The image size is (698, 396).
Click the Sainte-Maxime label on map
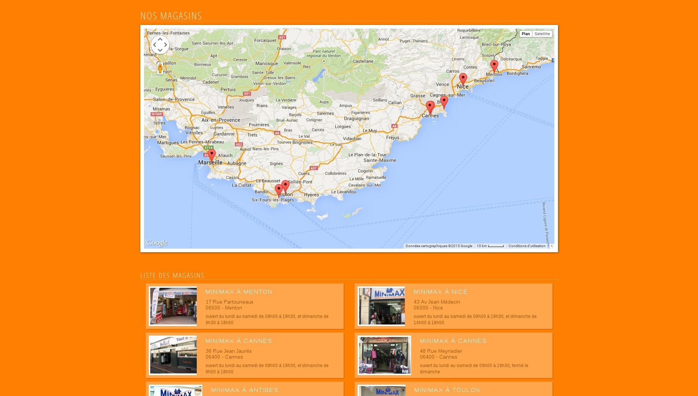click(x=380, y=160)
